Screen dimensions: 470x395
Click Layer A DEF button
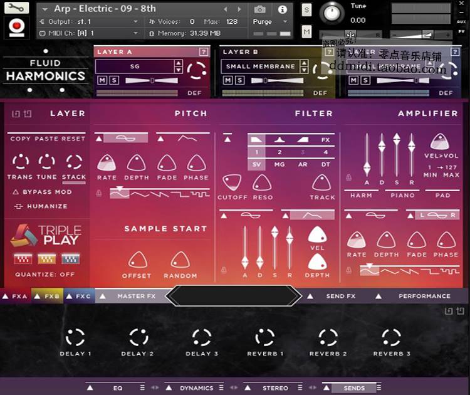[194, 93]
